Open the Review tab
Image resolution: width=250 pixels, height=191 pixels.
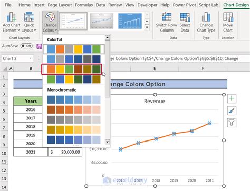pos(115,5)
